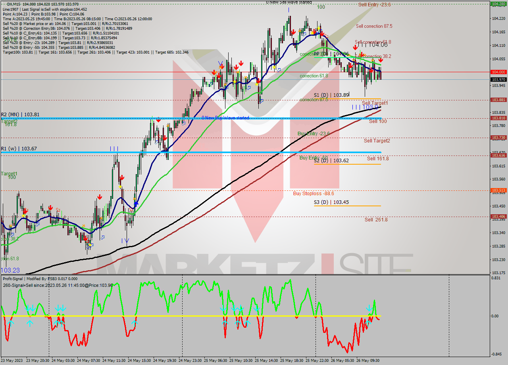Click the 'Sell Target2' label
This screenshot has width=508, height=365.
coord(377,141)
